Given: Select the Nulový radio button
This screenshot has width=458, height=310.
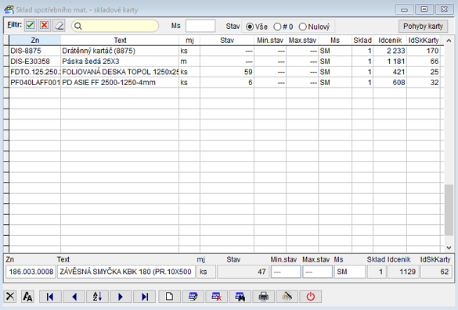Looking at the screenshot, I should (x=303, y=27).
